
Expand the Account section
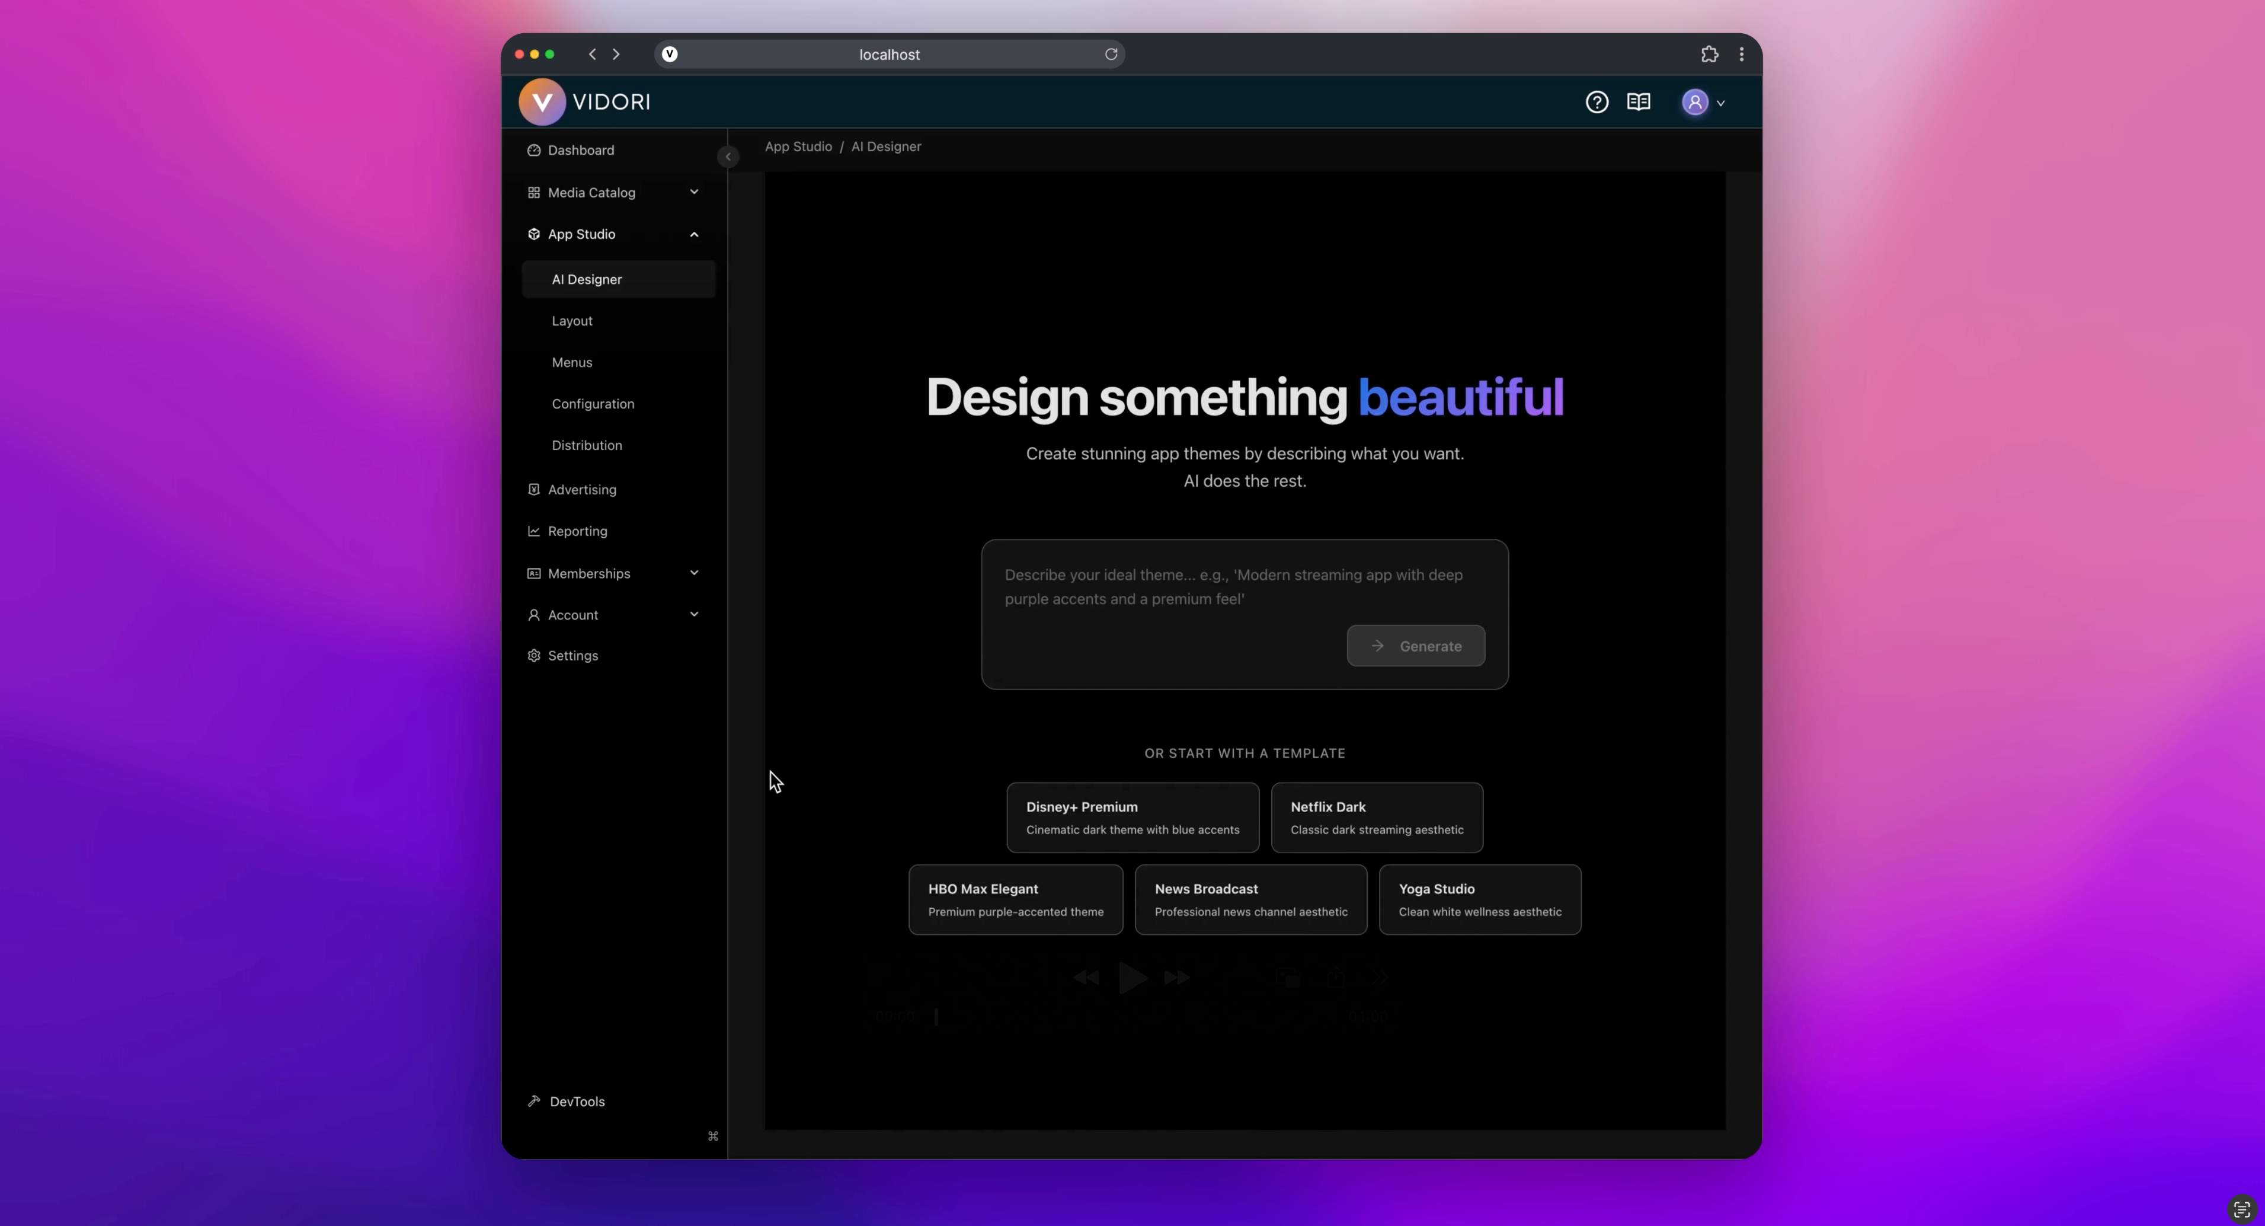tap(694, 615)
